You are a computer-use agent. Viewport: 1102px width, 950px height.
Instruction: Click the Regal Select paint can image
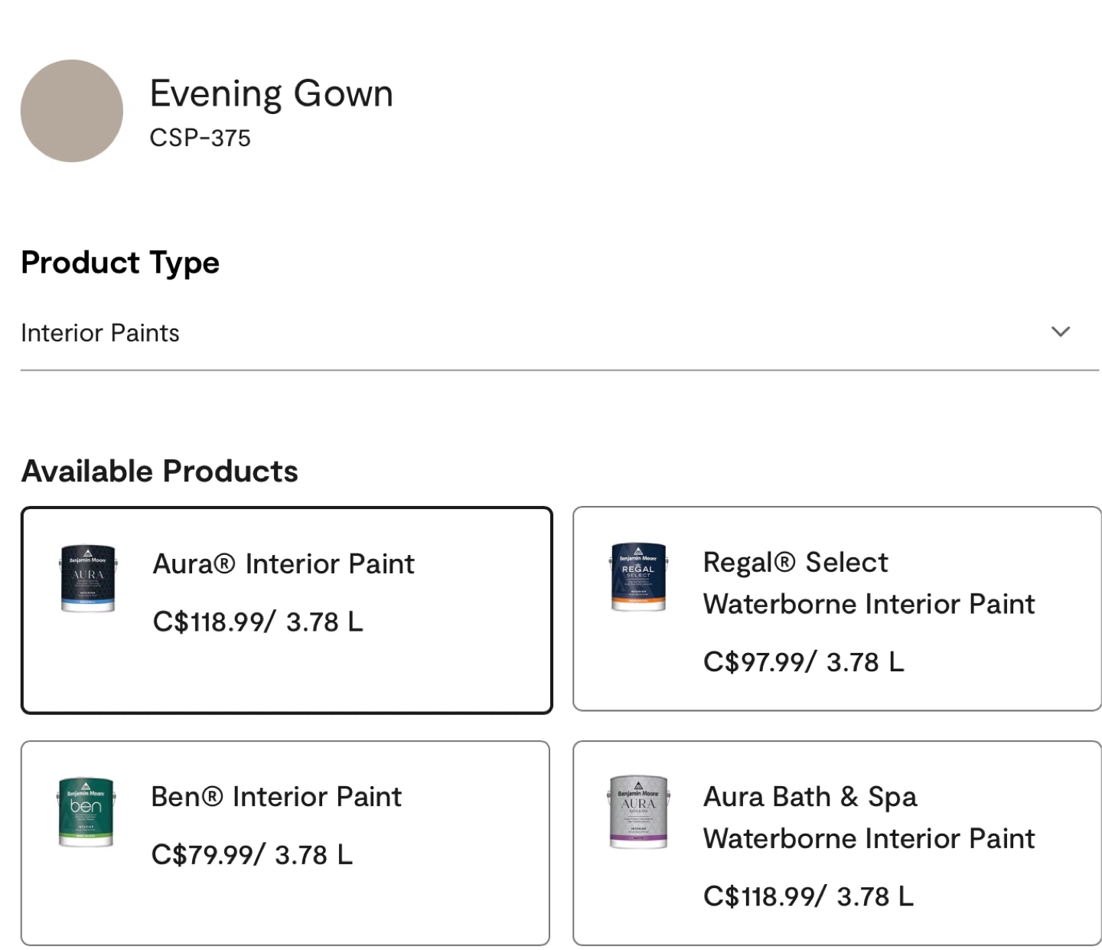(638, 577)
